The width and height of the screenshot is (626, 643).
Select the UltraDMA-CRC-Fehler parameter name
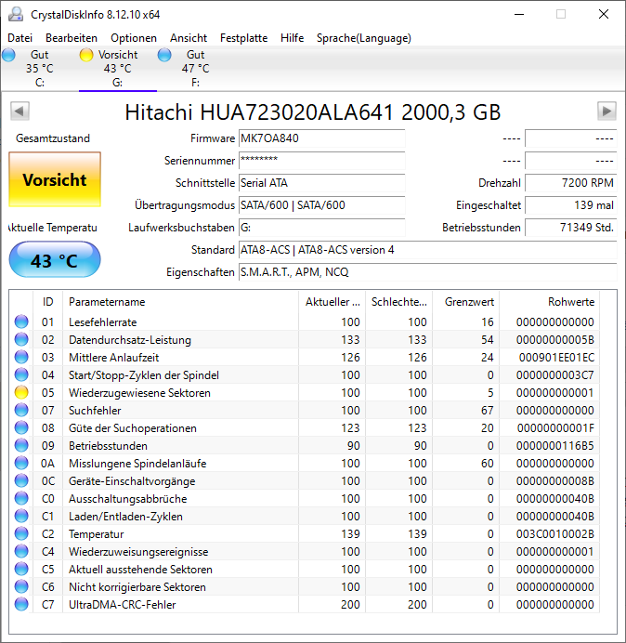click(123, 605)
